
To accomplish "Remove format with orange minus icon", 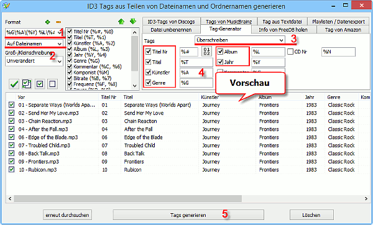I will 58,22.
